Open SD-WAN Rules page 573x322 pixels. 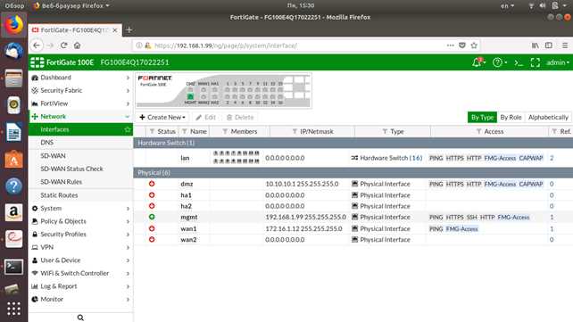[x=80, y=182]
